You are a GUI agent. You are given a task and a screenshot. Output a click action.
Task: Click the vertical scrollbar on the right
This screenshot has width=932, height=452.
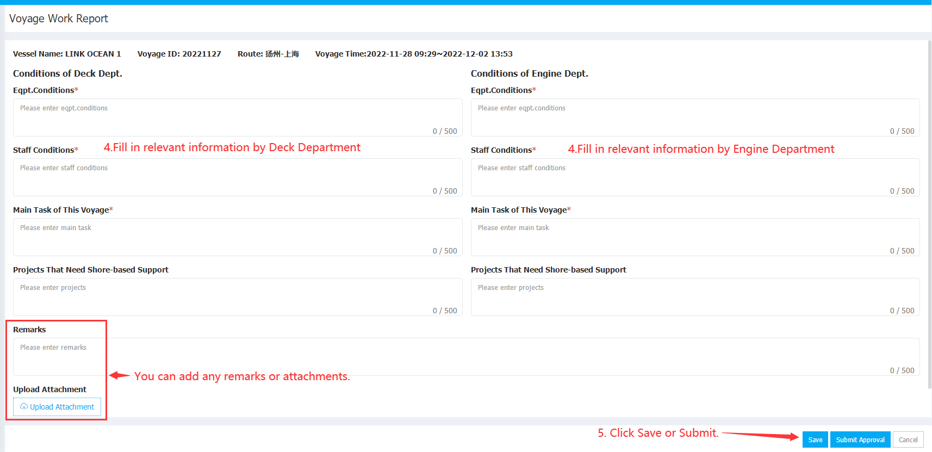coord(929,214)
